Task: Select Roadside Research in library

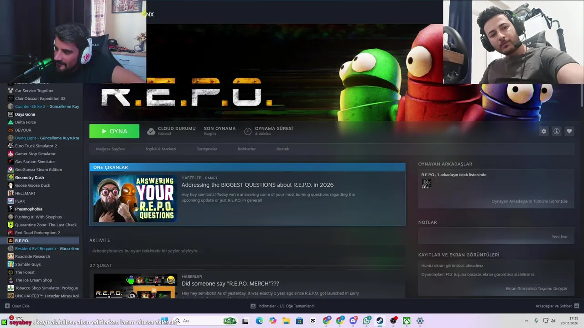Action: 32,256
